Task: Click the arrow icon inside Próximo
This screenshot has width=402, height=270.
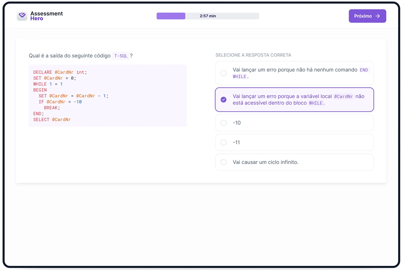Action: (377, 16)
